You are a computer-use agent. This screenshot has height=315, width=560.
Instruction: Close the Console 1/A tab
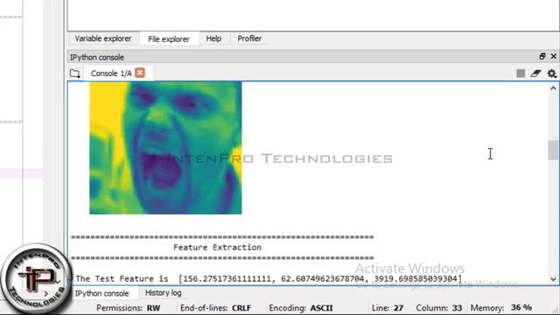tap(140, 73)
